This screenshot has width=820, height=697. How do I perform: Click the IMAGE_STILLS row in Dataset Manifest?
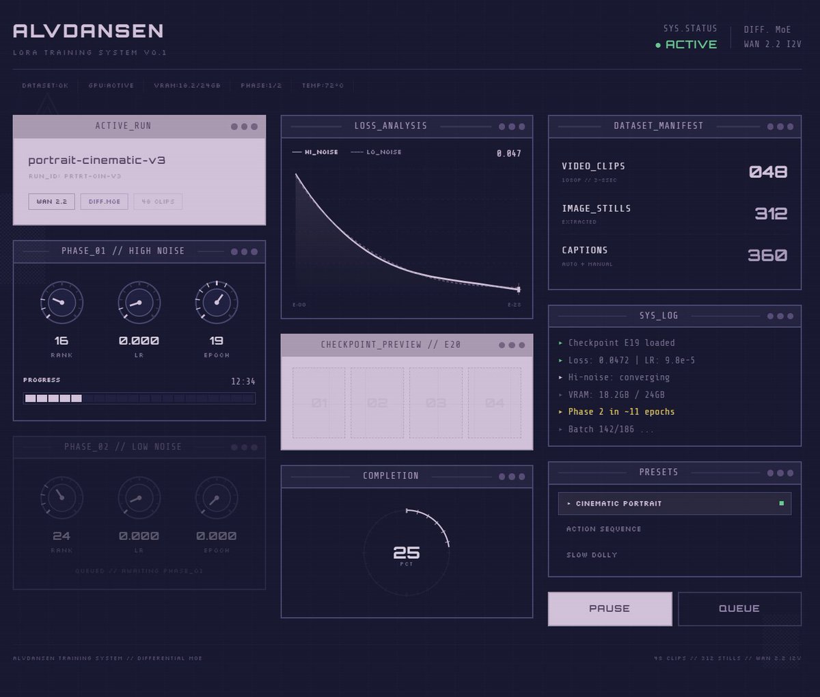pyautogui.click(x=674, y=214)
